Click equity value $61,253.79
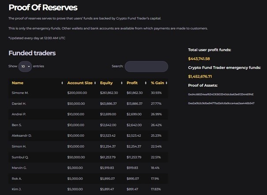The width and height of the screenshot is (267, 195). tap(108, 157)
